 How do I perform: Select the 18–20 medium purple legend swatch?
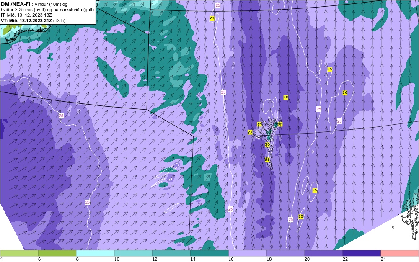[x=286, y=253]
